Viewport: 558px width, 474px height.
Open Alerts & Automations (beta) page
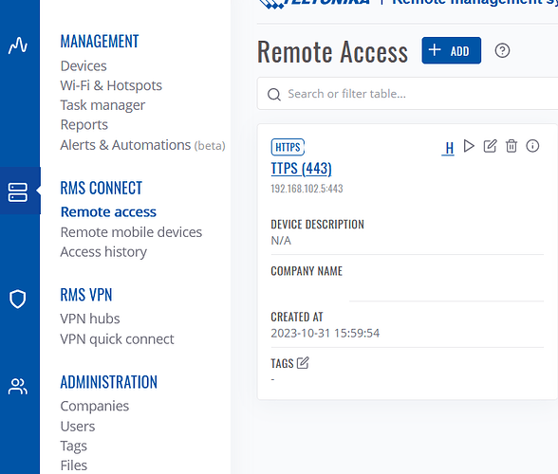pyautogui.click(x=142, y=145)
